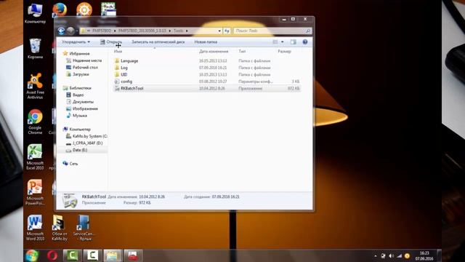Open the Видео library

click(x=78, y=95)
